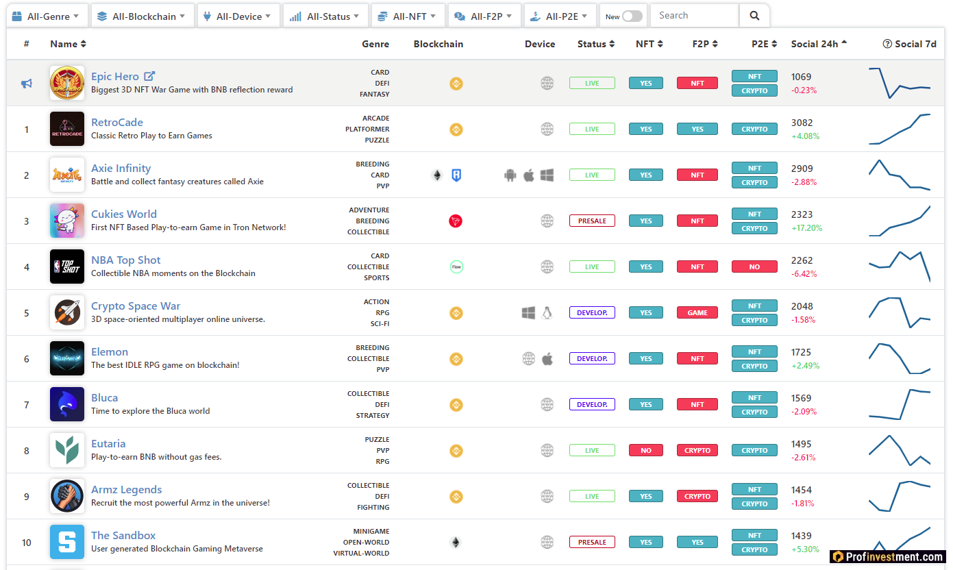Click the Crypto Space War rocket logo
This screenshot has height=570, width=953.
coord(67,312)
